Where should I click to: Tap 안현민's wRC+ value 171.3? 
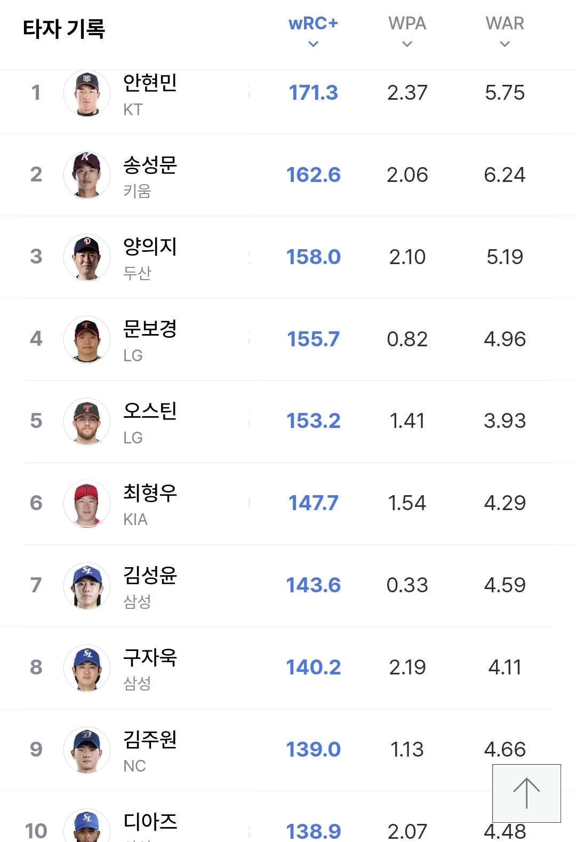313,93
